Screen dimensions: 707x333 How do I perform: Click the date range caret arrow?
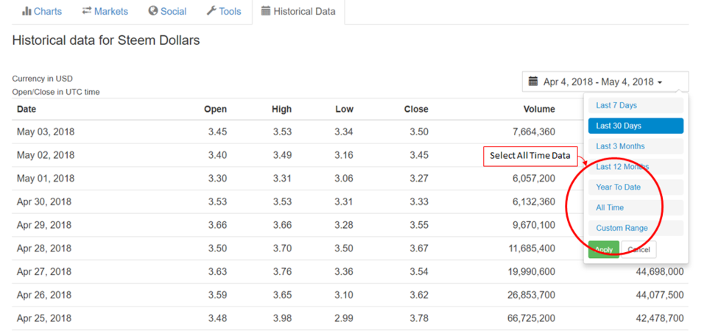[660, 82]
